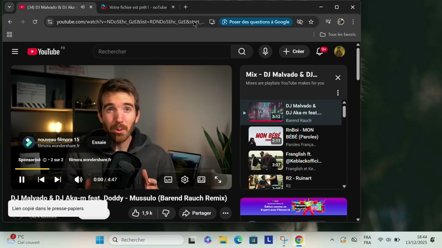Click the Chrome back arrow
This screenshot has width=442, height=248.
[10, 22]
